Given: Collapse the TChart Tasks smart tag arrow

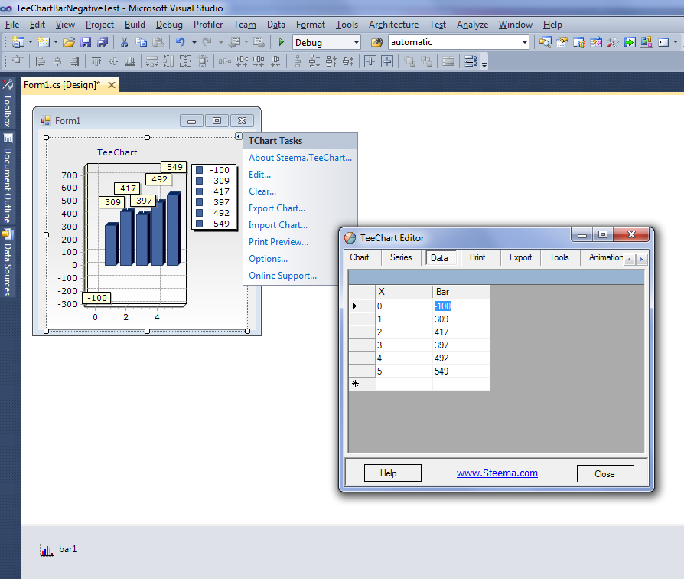Looking at the screenshot, I should 238,136.
